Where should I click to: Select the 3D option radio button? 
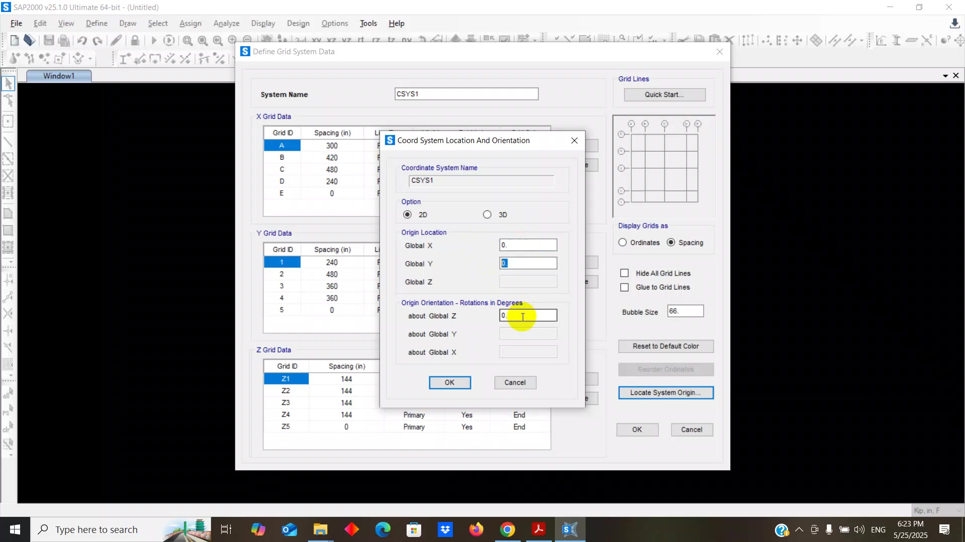tap(487, 215)
